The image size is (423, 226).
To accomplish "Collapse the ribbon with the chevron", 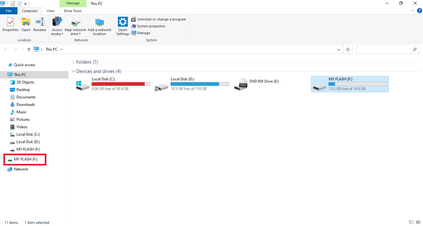I will coord(413,11).
